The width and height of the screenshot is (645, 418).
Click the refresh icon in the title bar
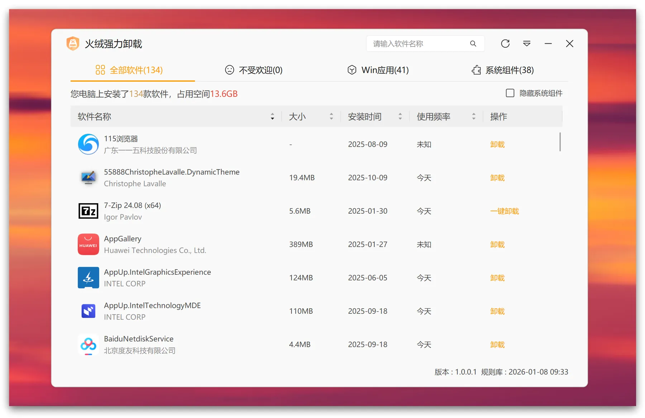(x=505, y=43)
